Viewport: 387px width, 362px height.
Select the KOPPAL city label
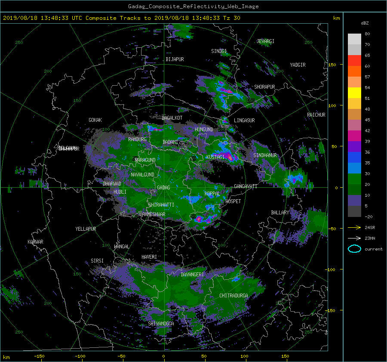(x=212, y=194)
